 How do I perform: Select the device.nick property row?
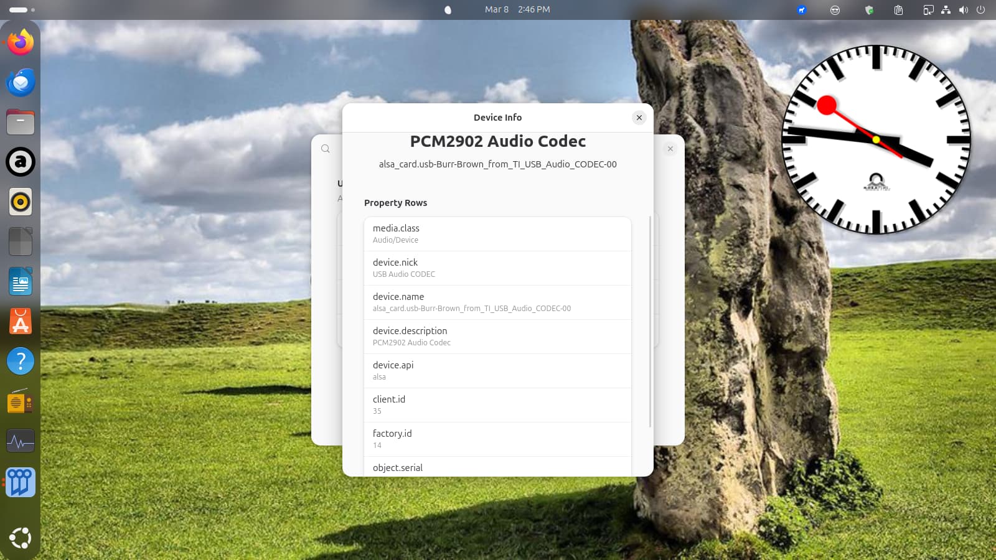pos(497,268)
